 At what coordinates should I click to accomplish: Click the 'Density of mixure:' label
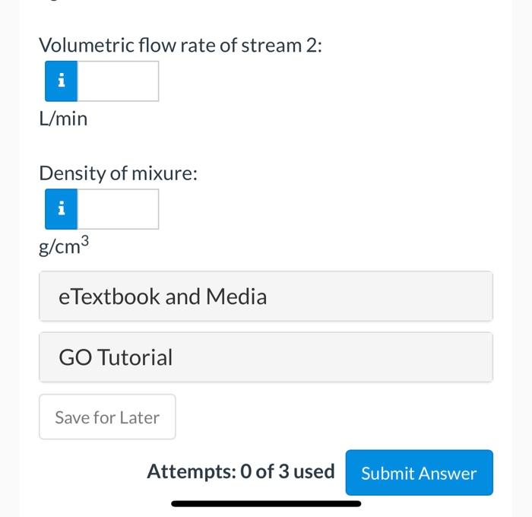(x=119, y=173)
